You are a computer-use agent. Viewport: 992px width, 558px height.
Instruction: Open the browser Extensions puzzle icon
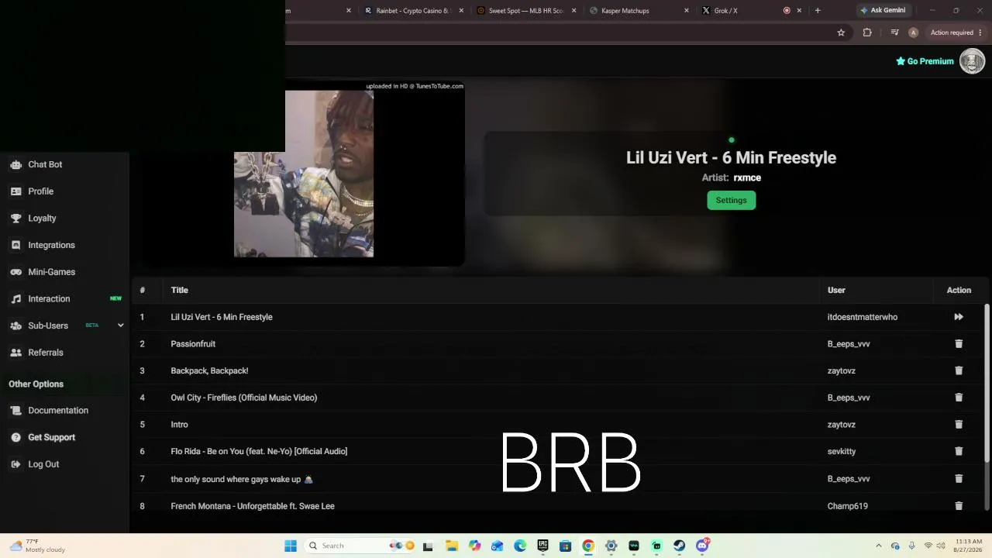(867, 33)
